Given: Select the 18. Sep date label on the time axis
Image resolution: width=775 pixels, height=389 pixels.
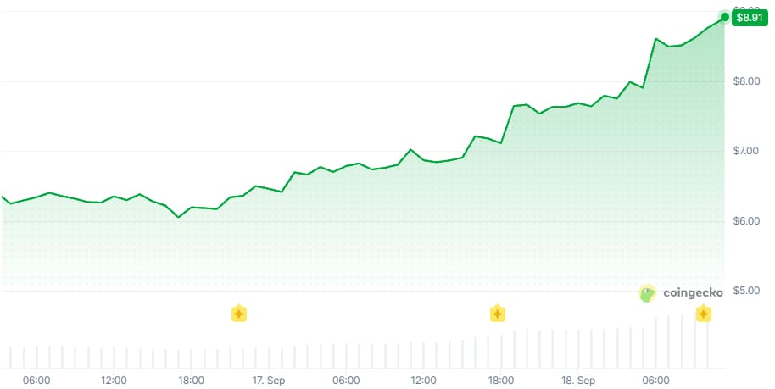Looking at the screenshot, I should pyautogui.click(x=578, y=381).
